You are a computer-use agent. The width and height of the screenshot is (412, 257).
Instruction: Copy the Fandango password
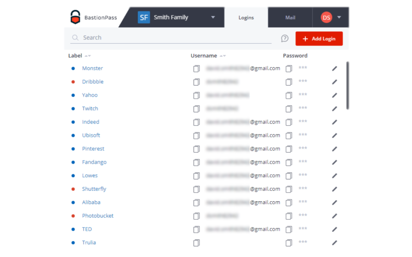(288, 162)
